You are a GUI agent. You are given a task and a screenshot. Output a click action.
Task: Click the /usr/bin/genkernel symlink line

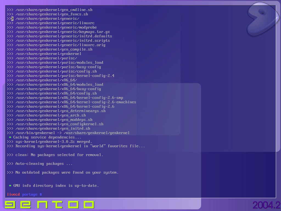point(68,133)
